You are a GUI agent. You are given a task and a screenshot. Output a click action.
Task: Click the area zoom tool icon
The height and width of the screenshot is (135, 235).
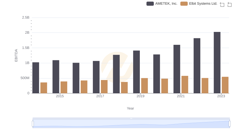pyautogui.click(x=222, y=4)
